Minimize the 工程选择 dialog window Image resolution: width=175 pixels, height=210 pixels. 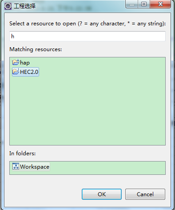[132, 4]
